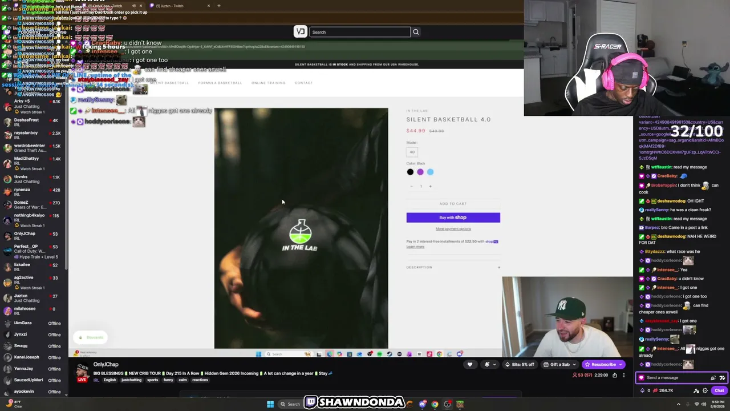Open Discord from the taskbar
The image size is (730, 411).
pos(422,404)
